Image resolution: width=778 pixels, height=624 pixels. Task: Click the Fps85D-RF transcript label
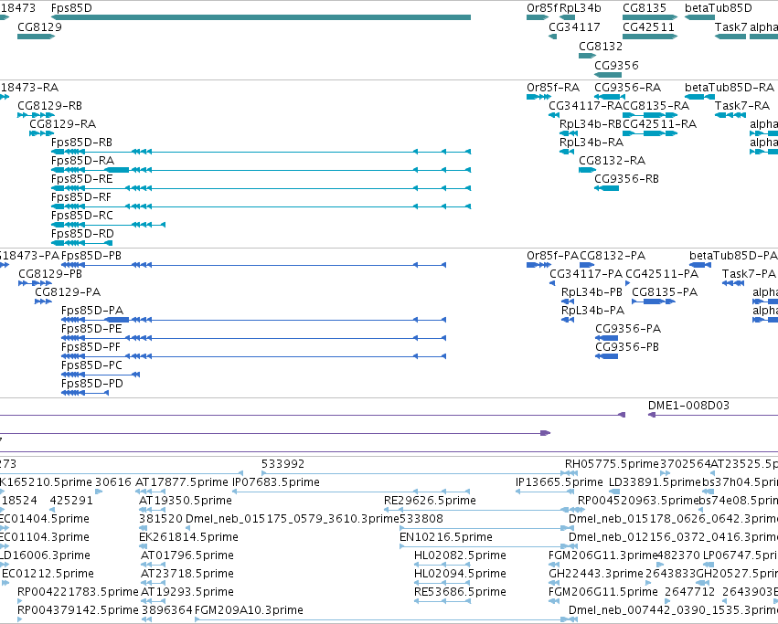click(x=80, y=197)
